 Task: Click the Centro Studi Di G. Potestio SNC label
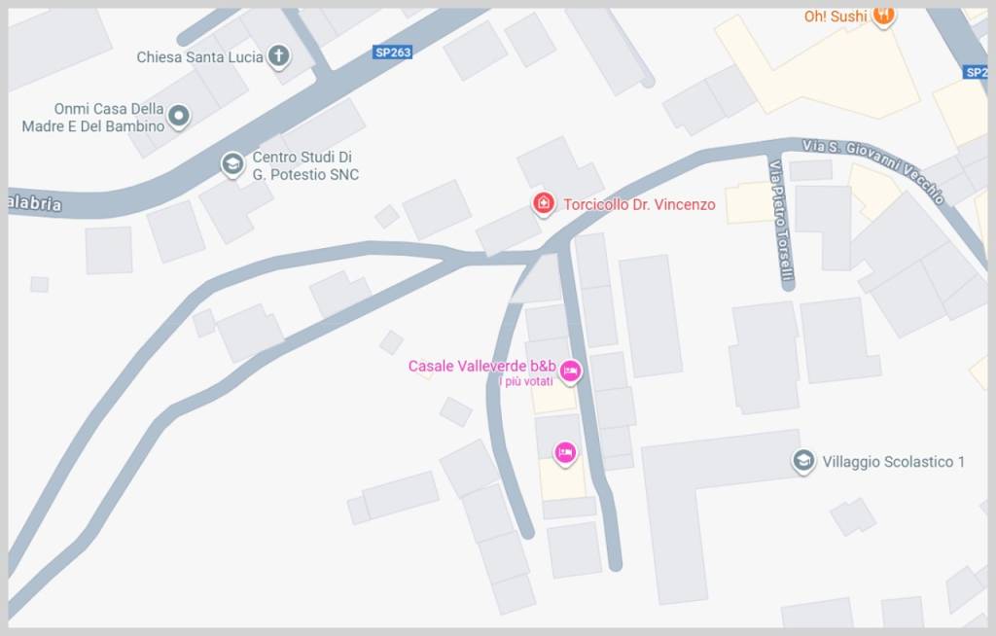tap(305, 166)
